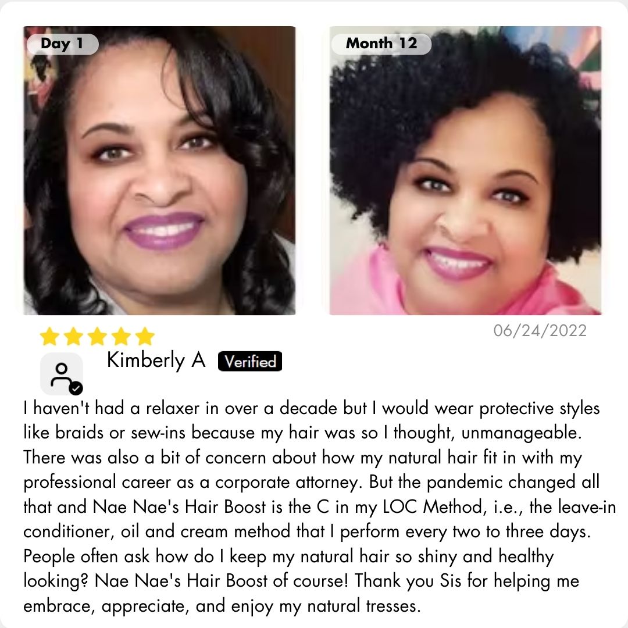Click the fourth yellow rating star
Viewport: 628px width, 628px height.
(x=121, y=337)
